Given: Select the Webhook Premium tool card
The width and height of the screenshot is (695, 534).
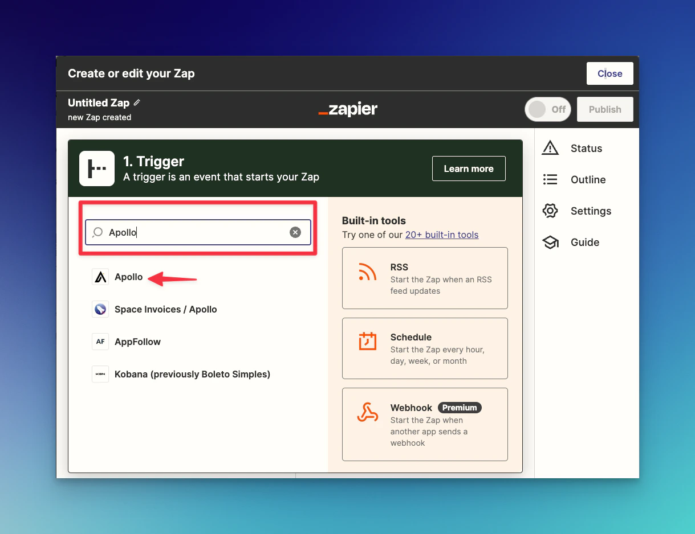Looking at the screenshot, I should 425,424.
